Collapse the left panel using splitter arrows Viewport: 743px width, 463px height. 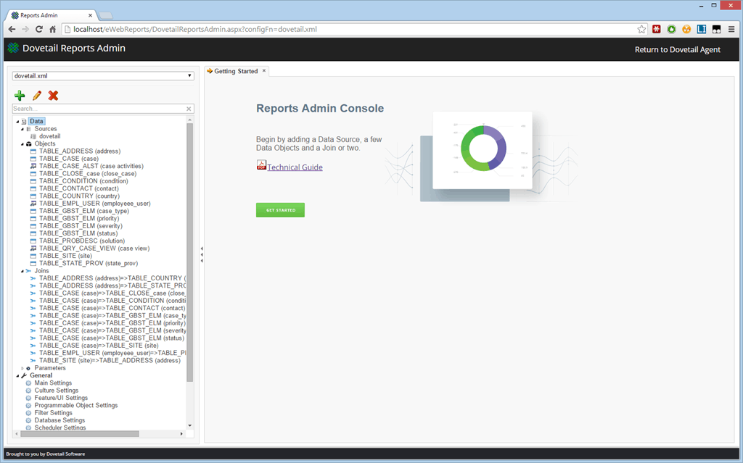pos(202,255)
